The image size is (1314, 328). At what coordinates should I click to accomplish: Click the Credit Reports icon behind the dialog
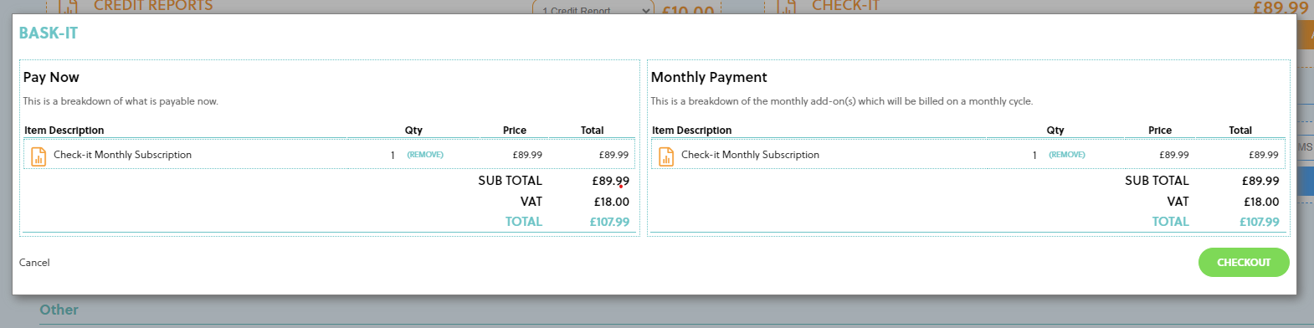pyautogui.click(x=69, y=6)
